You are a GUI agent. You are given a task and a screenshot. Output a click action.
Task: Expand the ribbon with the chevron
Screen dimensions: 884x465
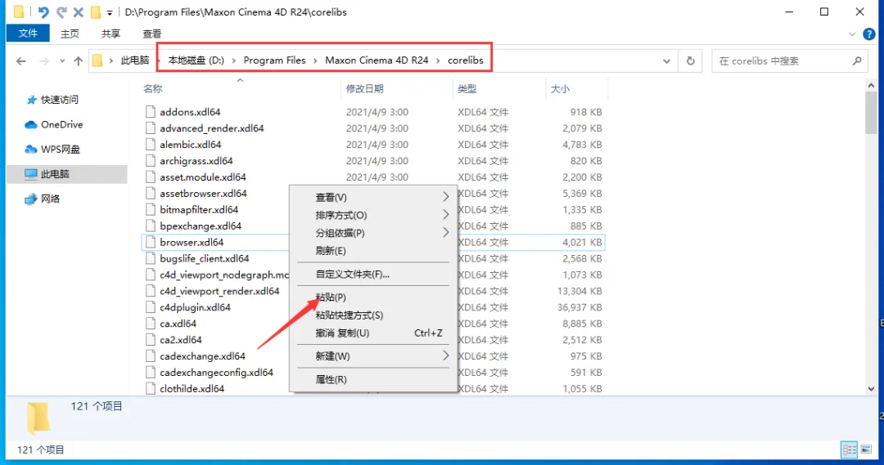(852, 34)
